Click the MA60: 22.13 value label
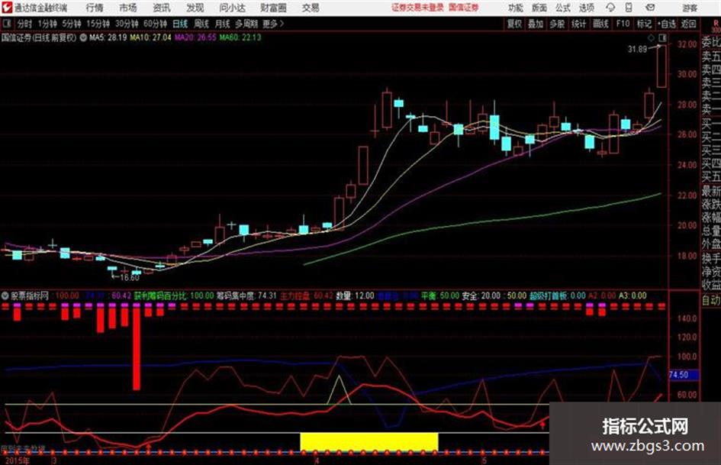721x465 pixels. (240, 37)
